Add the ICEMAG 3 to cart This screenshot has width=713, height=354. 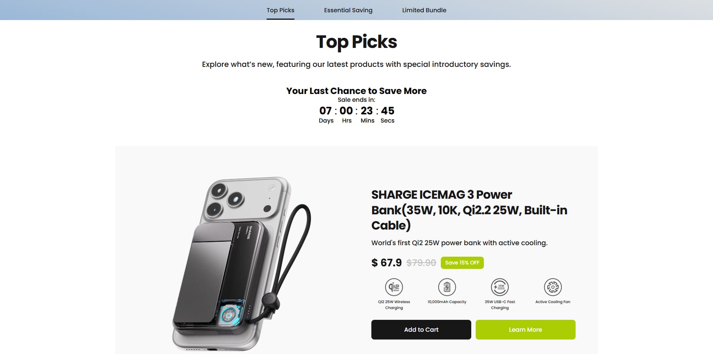point(421,329)
